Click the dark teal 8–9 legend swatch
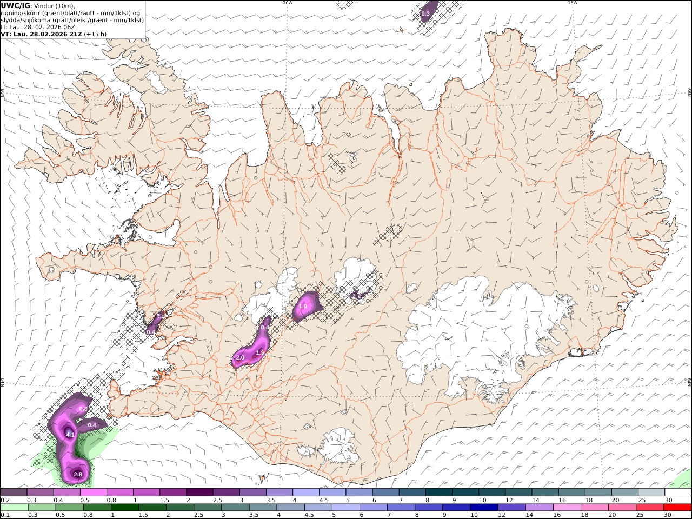Viewport: 692px width, 519px height. [x=438, y=492]
